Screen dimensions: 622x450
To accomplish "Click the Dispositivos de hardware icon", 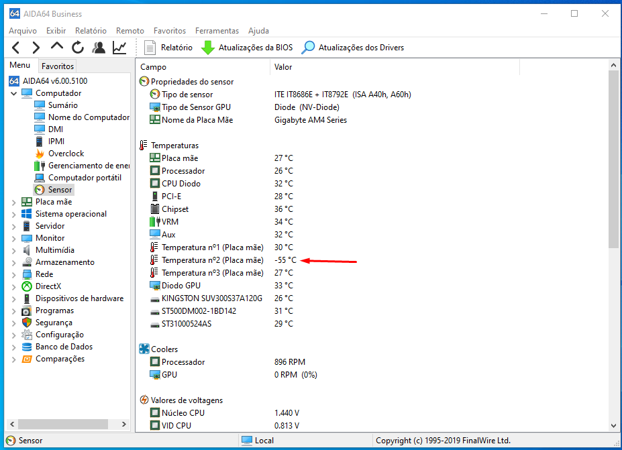I will pyautogui.click(x=27, y=298).
